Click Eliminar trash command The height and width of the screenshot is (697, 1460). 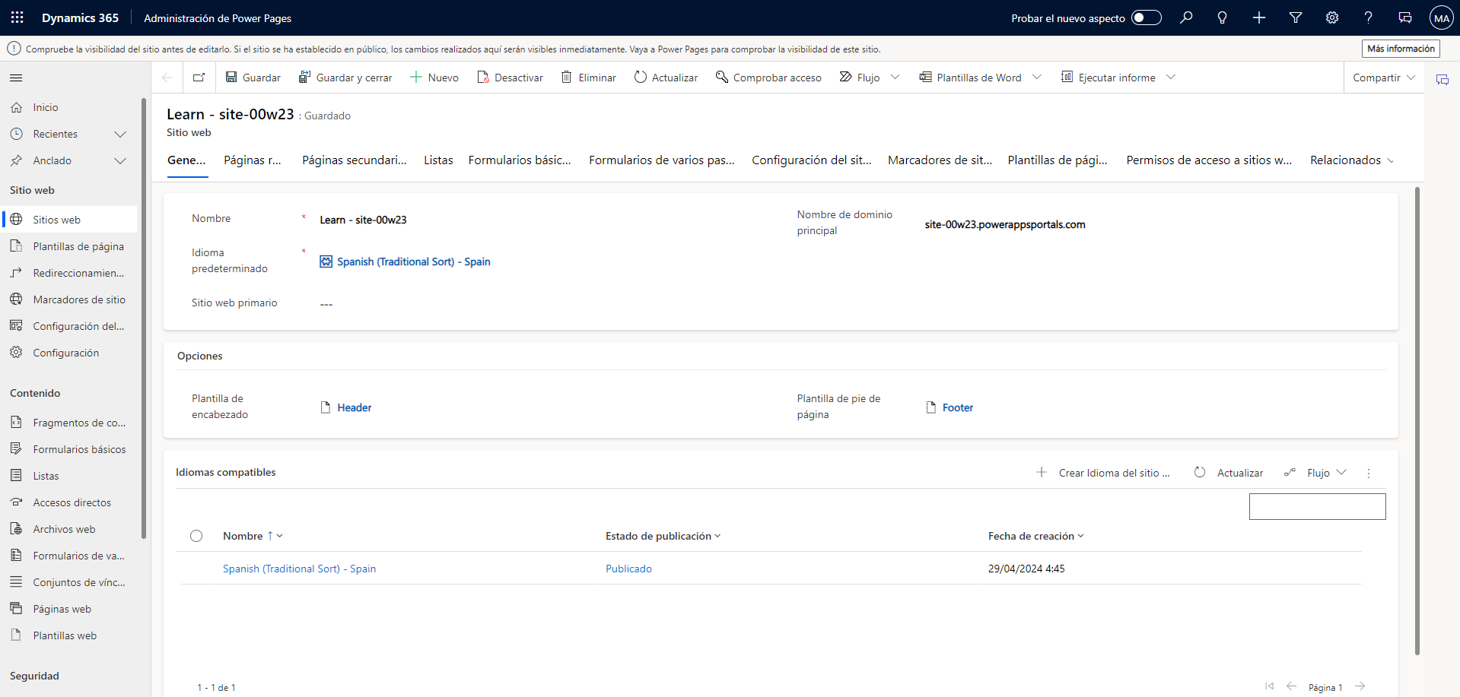click(x=589, y=78)
